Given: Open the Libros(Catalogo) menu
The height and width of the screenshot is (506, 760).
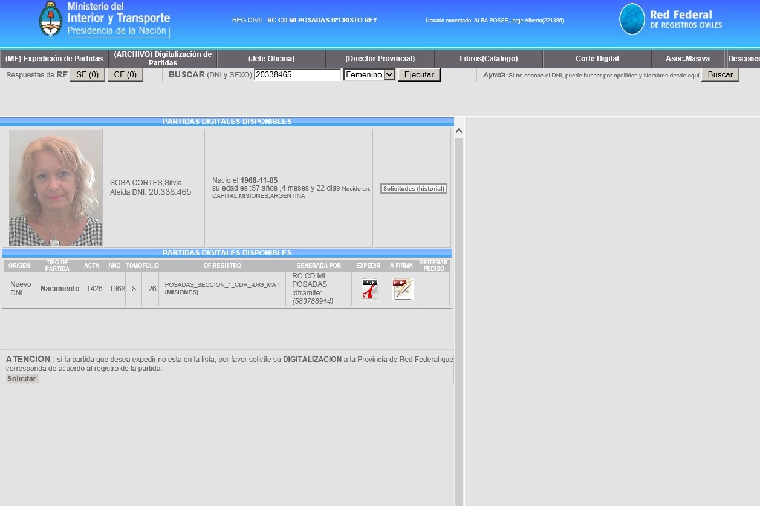Looking at the screenshot, I should pyautogui.click(x=489, y=59).
